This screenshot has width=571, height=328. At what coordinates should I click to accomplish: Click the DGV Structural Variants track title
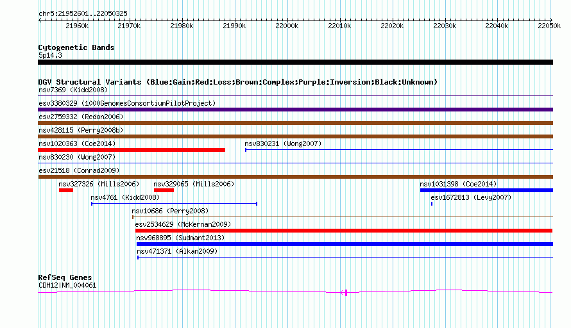point(238,82)
